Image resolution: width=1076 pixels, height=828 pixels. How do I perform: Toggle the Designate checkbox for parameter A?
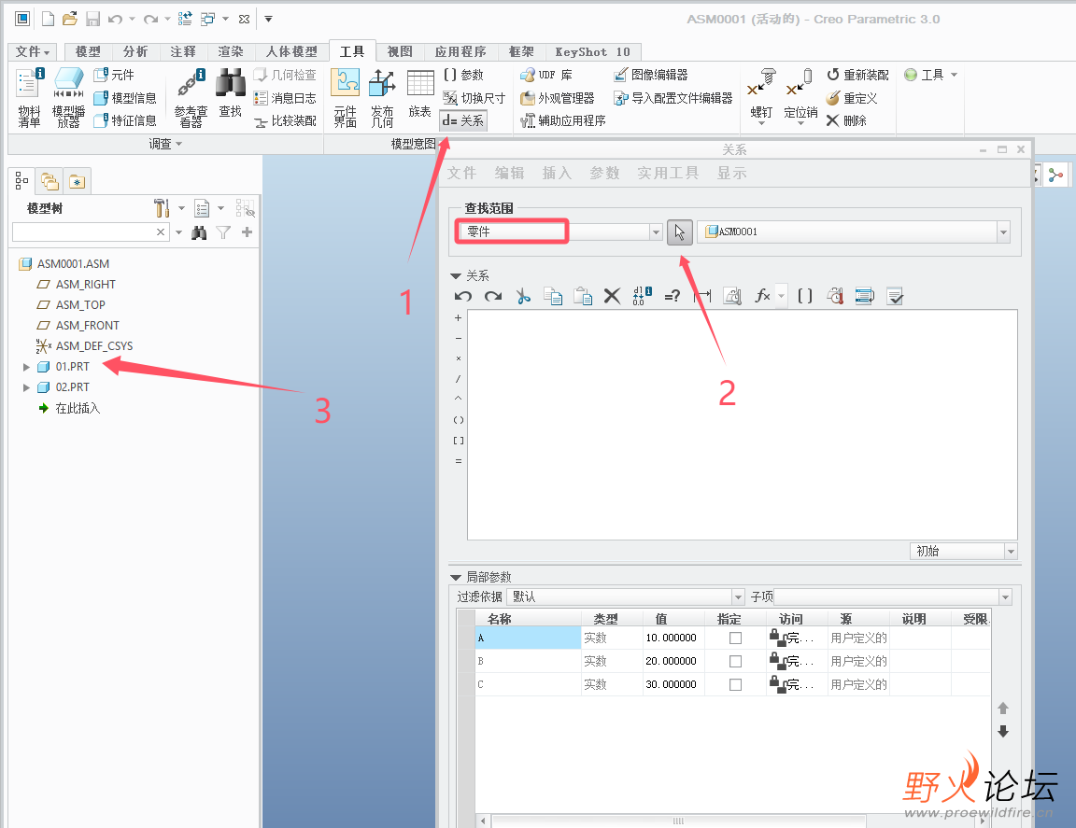(x=735, y=638)
